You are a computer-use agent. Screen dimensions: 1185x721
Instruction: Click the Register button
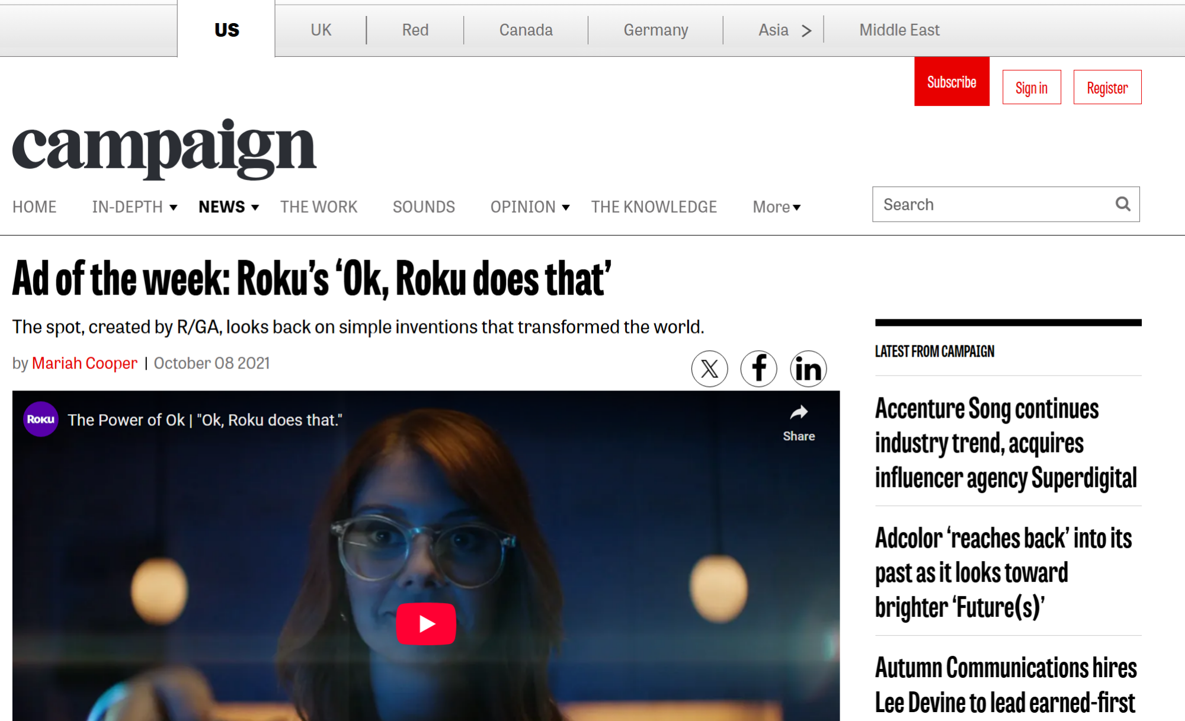[x=1107, y=88]
